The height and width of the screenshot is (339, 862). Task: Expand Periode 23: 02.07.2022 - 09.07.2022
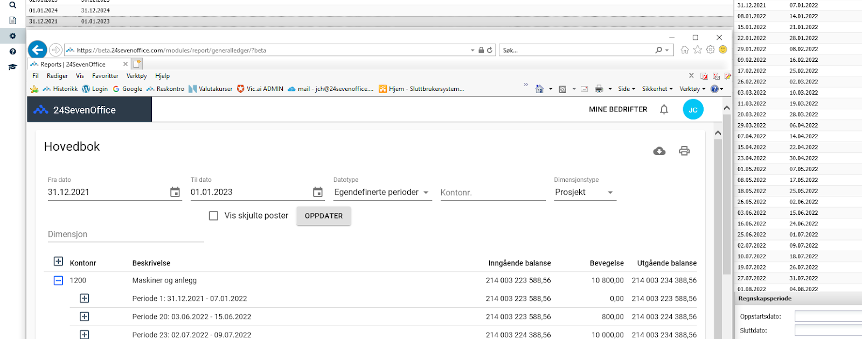click(x=85, y=334)
